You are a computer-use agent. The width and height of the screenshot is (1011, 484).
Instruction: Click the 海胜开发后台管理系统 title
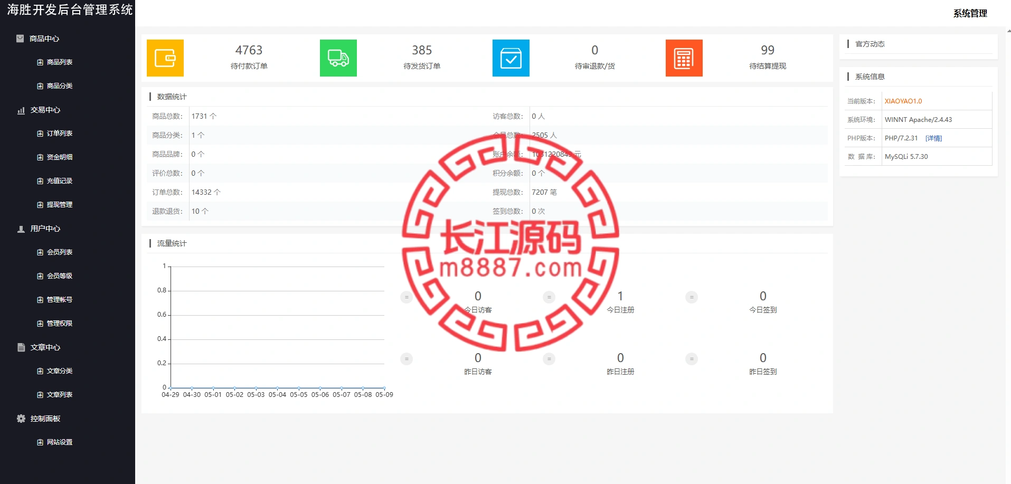[70, 10]
